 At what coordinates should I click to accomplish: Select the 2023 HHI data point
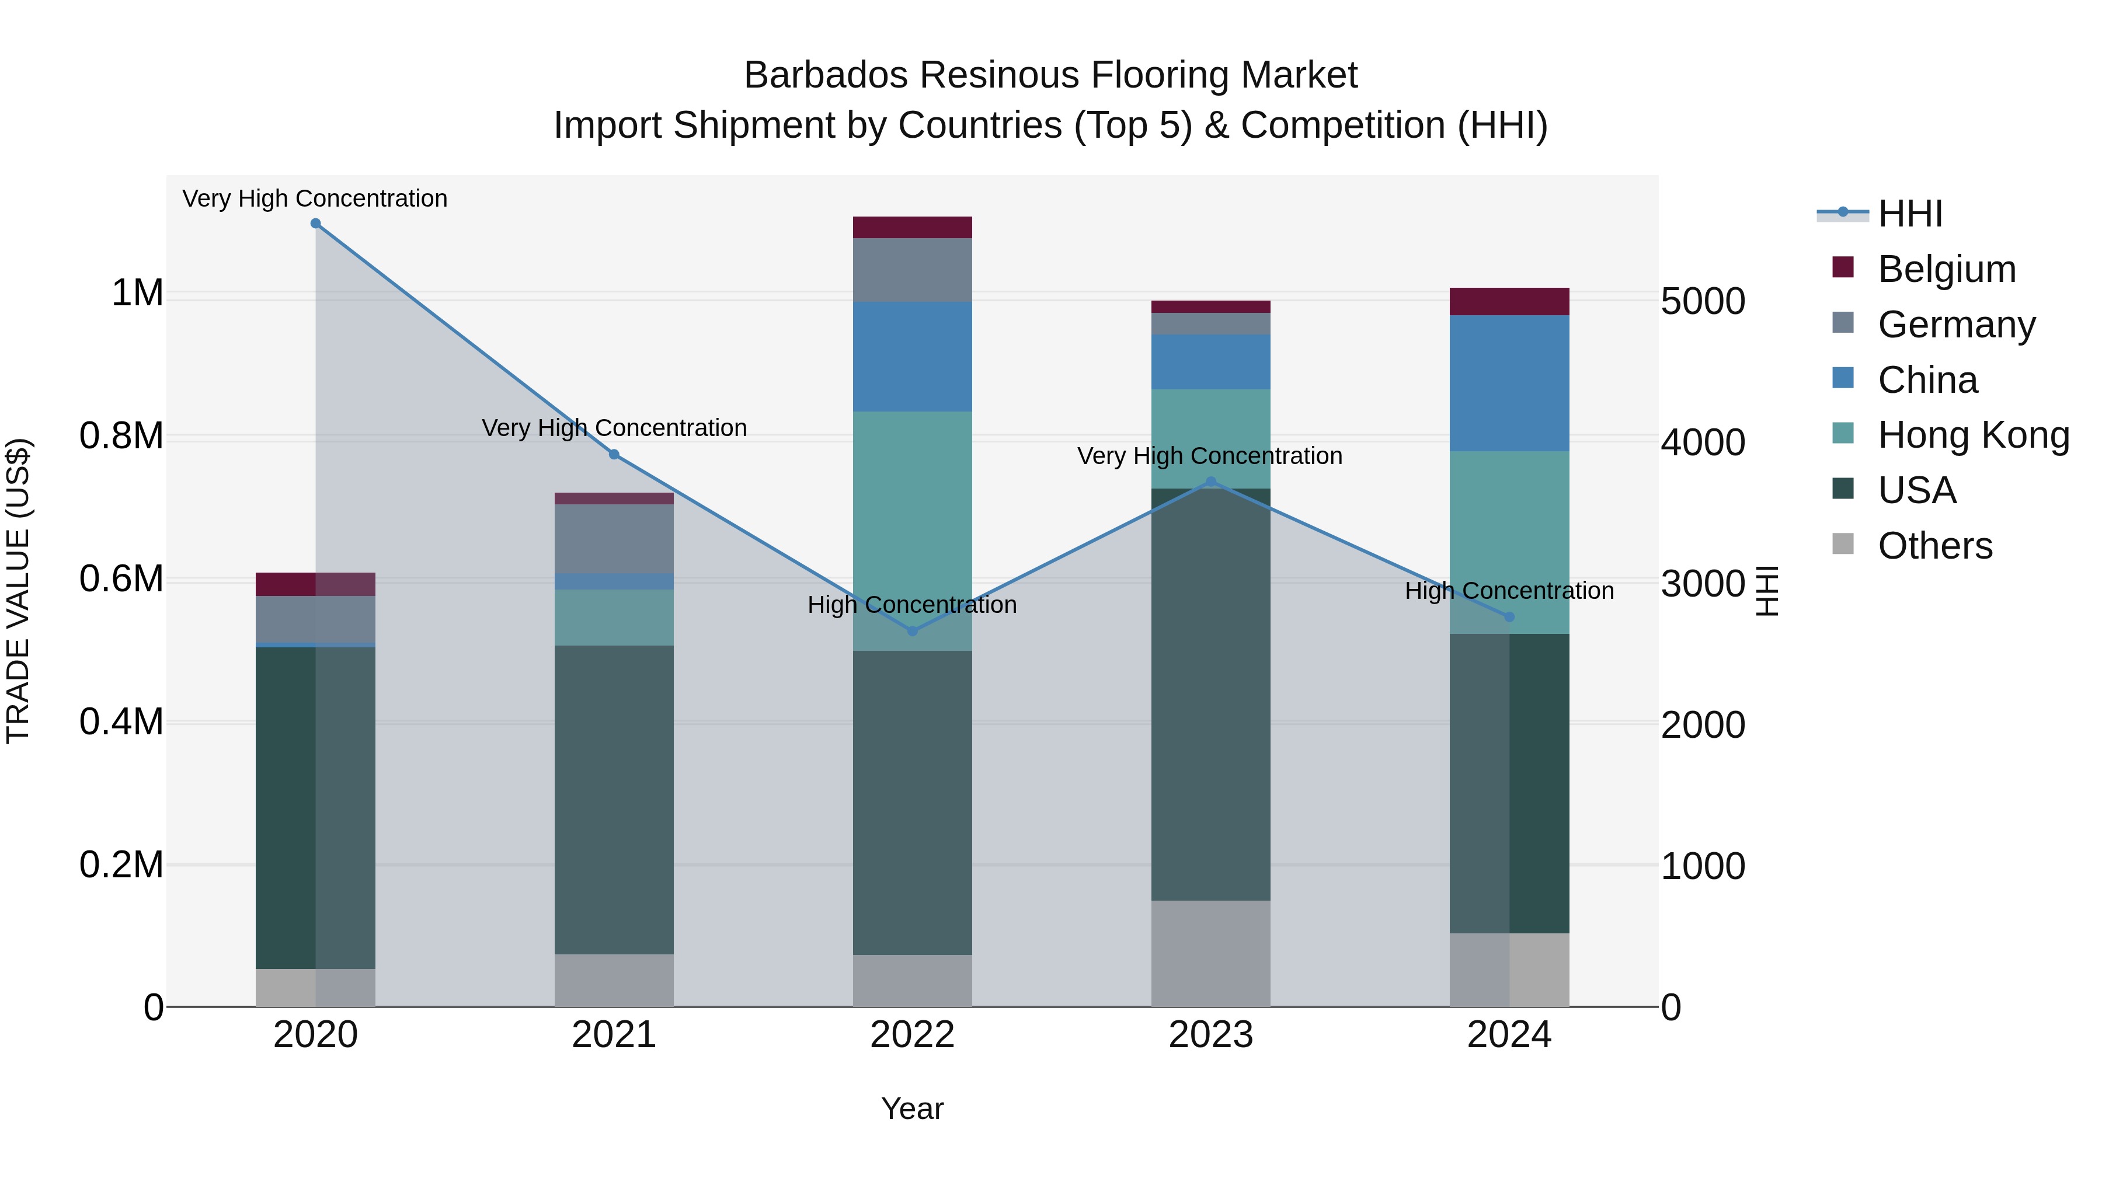point(1211,482)
